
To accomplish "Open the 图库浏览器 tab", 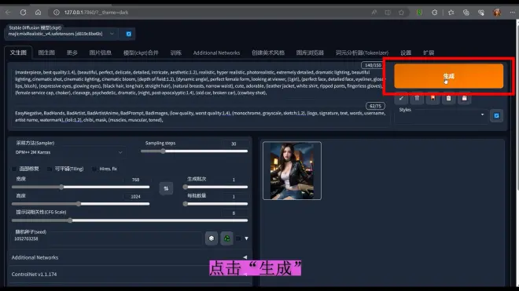I will (310, 53).
